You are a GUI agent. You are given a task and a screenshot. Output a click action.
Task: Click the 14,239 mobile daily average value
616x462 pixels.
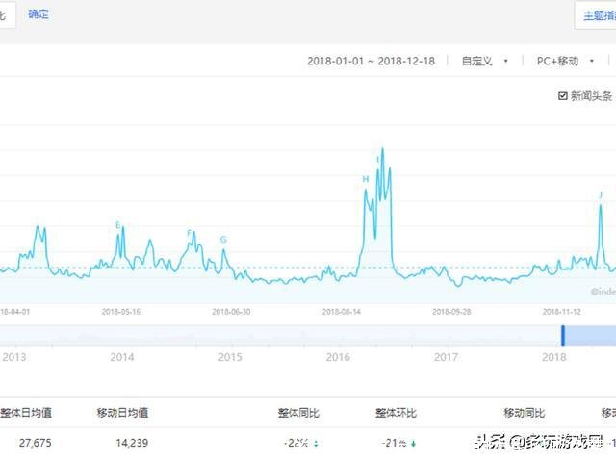[132, 443]
